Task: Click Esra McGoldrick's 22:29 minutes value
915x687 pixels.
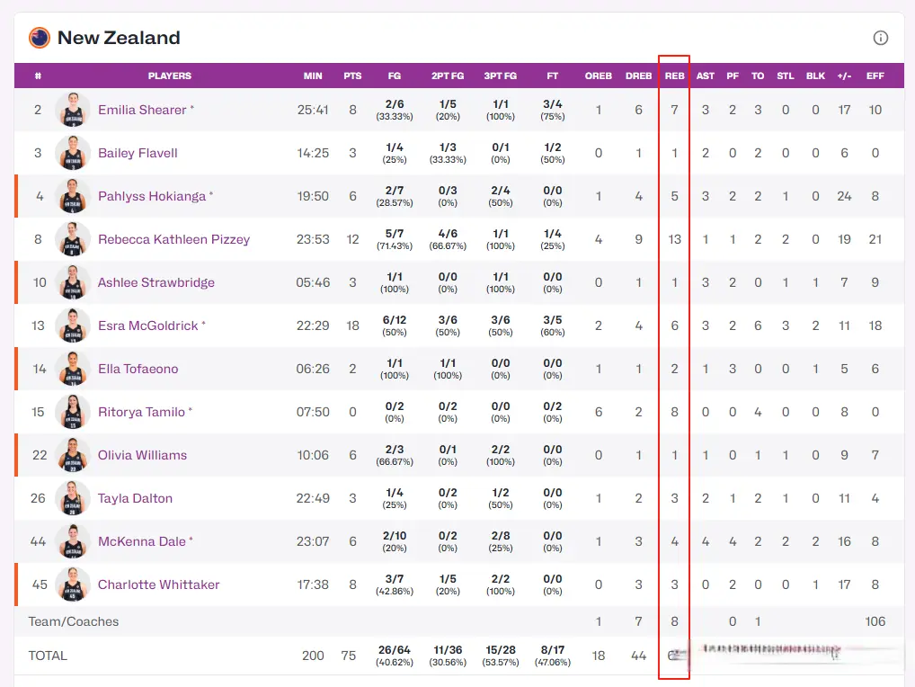Action: (313, 326)
